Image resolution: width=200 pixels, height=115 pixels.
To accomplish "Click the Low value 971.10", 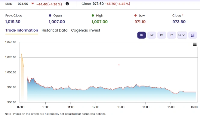I will tap(140, 22).
